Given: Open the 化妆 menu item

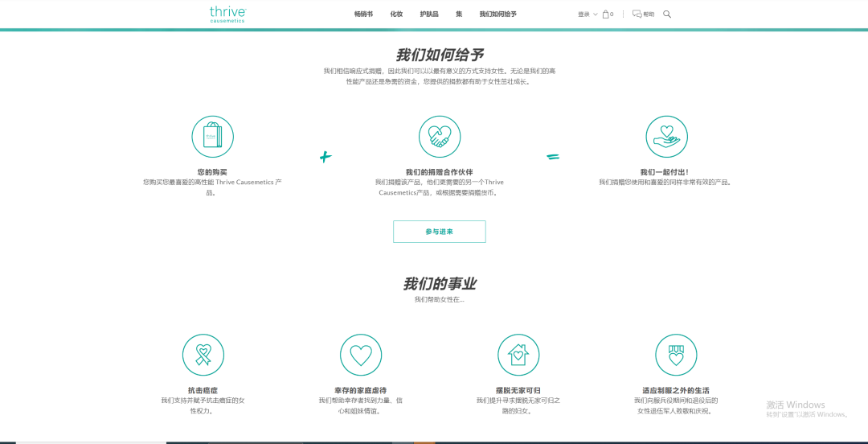Looking at the screenshot, I should point(396,14).
